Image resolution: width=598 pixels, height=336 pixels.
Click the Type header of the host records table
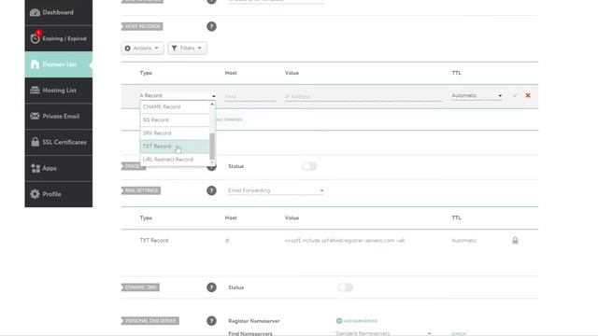point(146,73)
